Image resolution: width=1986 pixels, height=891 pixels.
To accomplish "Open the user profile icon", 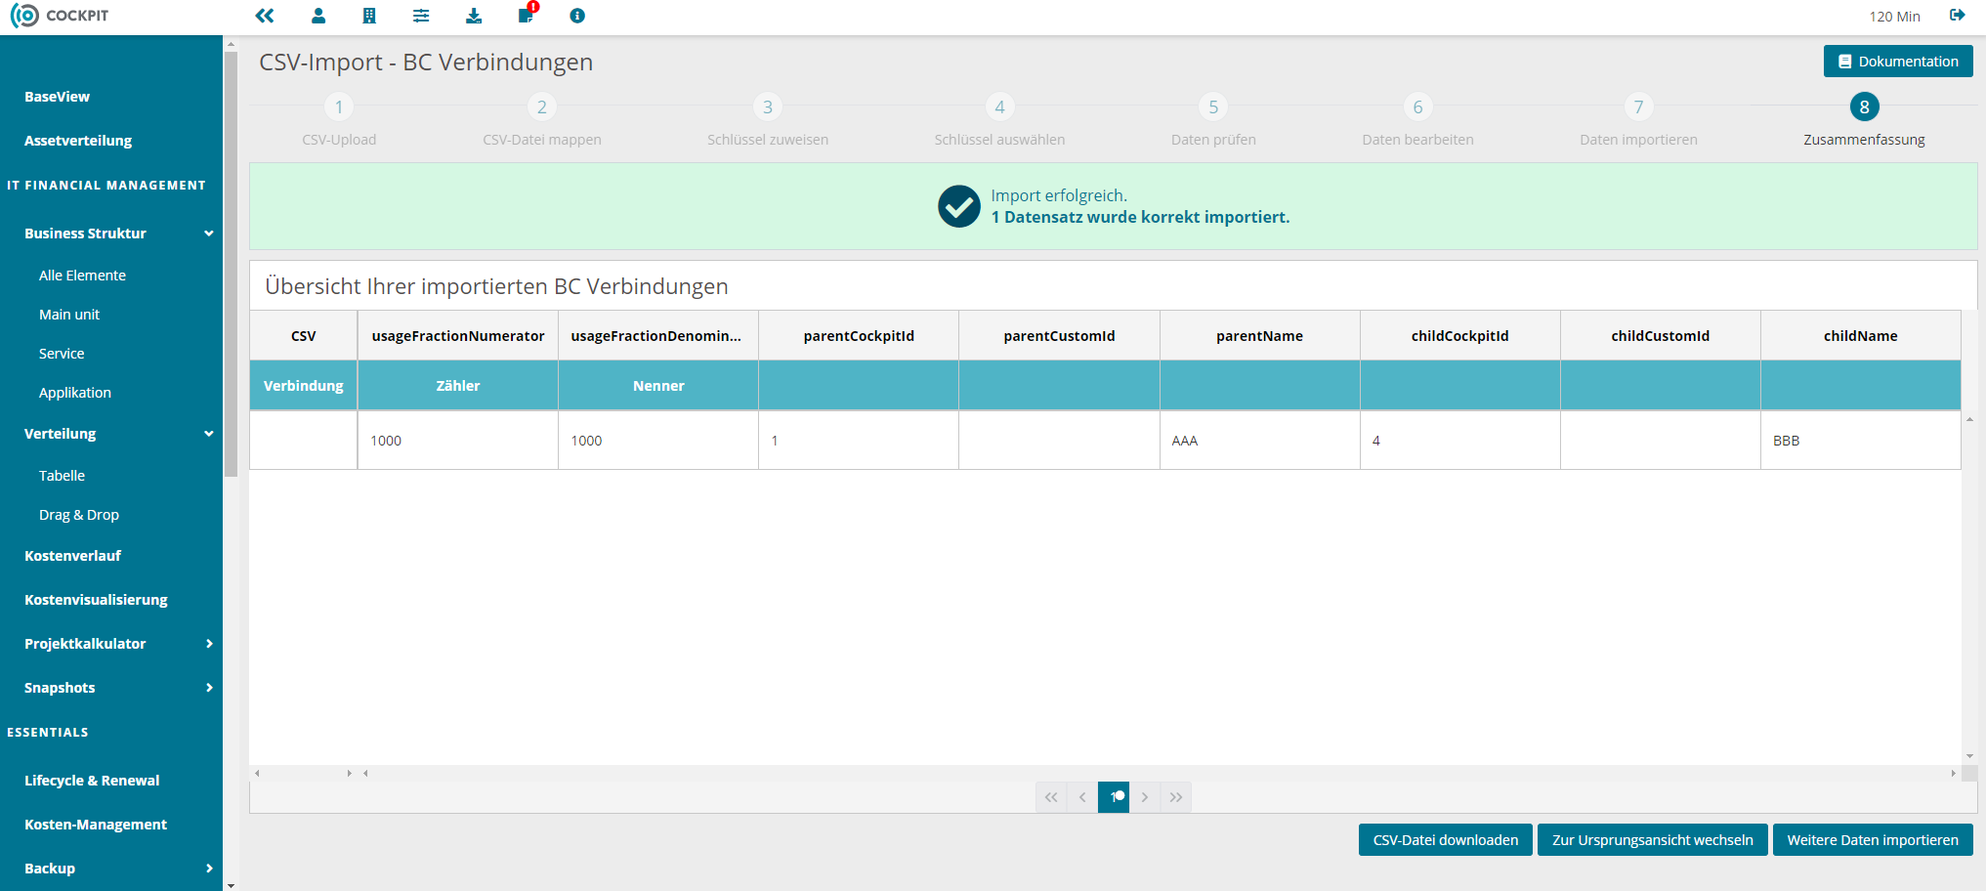I will pyautogui.click(x=318, y=16).
